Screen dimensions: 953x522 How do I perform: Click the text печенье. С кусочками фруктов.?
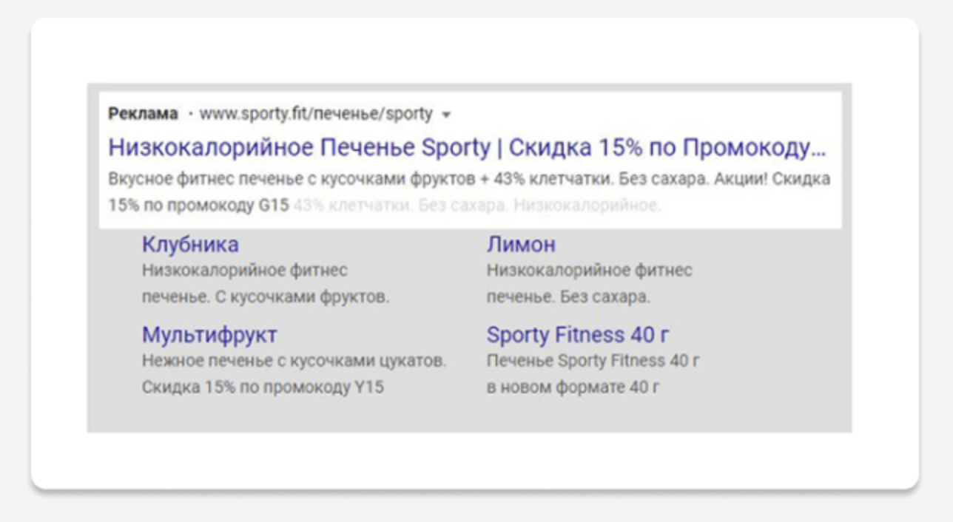point(265,297)
